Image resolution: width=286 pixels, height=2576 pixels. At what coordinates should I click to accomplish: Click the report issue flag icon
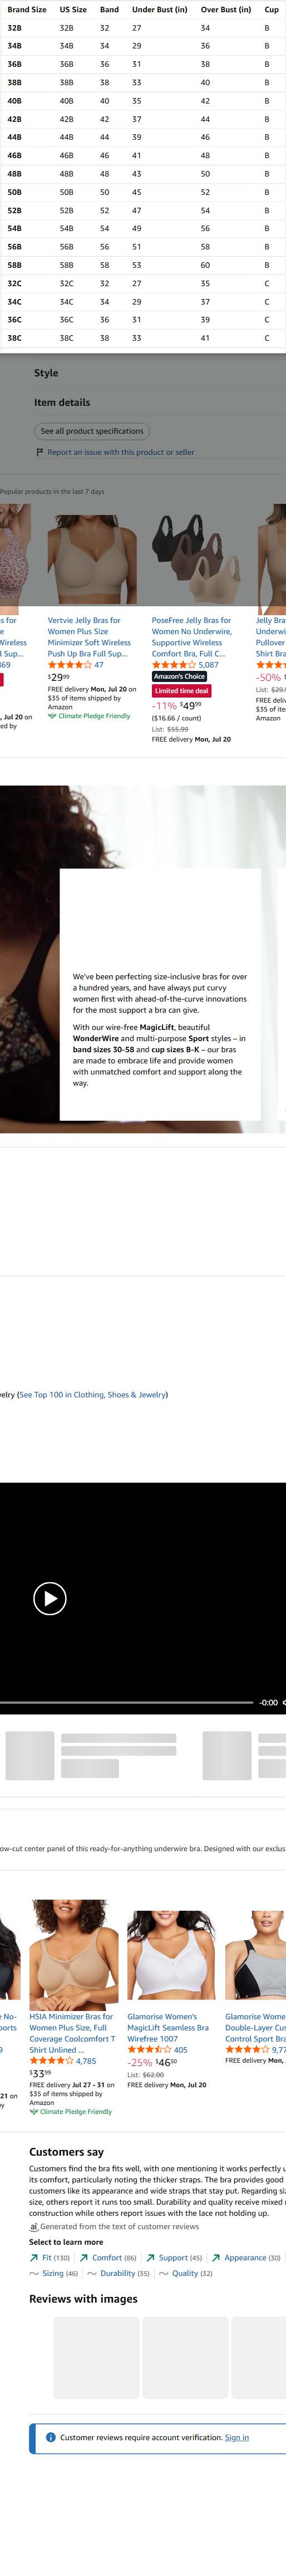tap(40, 452)
